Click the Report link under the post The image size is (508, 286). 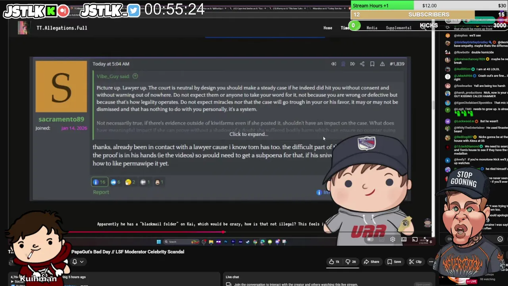[101, 192]
